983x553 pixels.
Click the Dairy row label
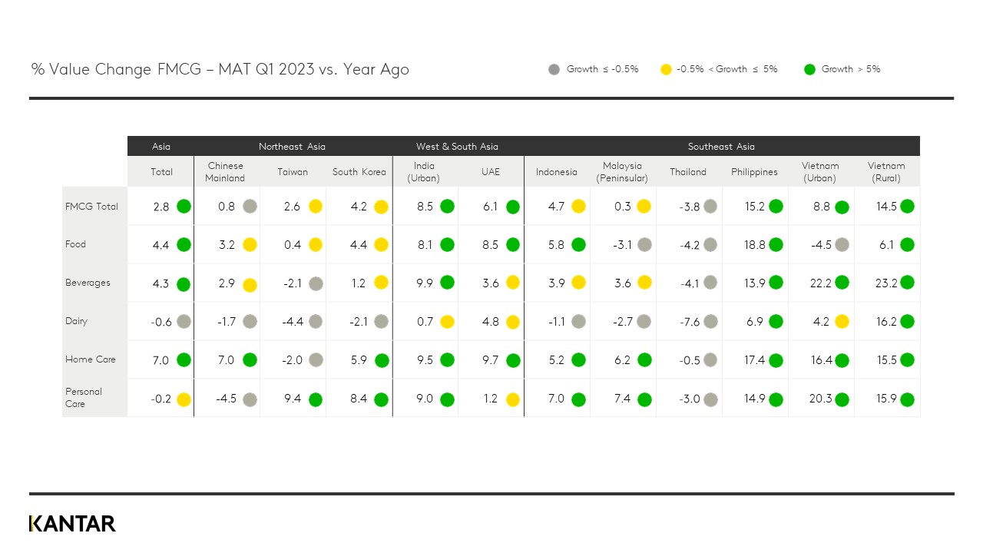pos(77,321)
